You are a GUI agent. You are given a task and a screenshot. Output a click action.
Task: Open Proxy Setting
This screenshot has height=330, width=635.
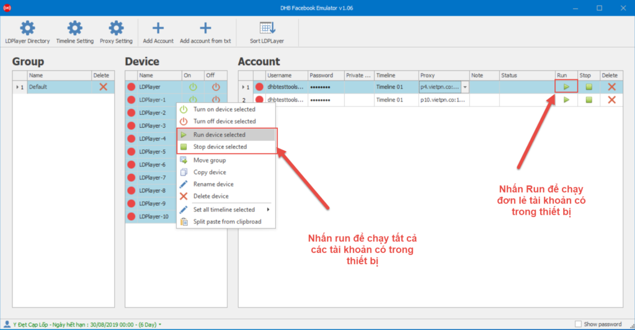[x=116, y=32]
